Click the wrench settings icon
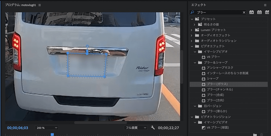 153,128
